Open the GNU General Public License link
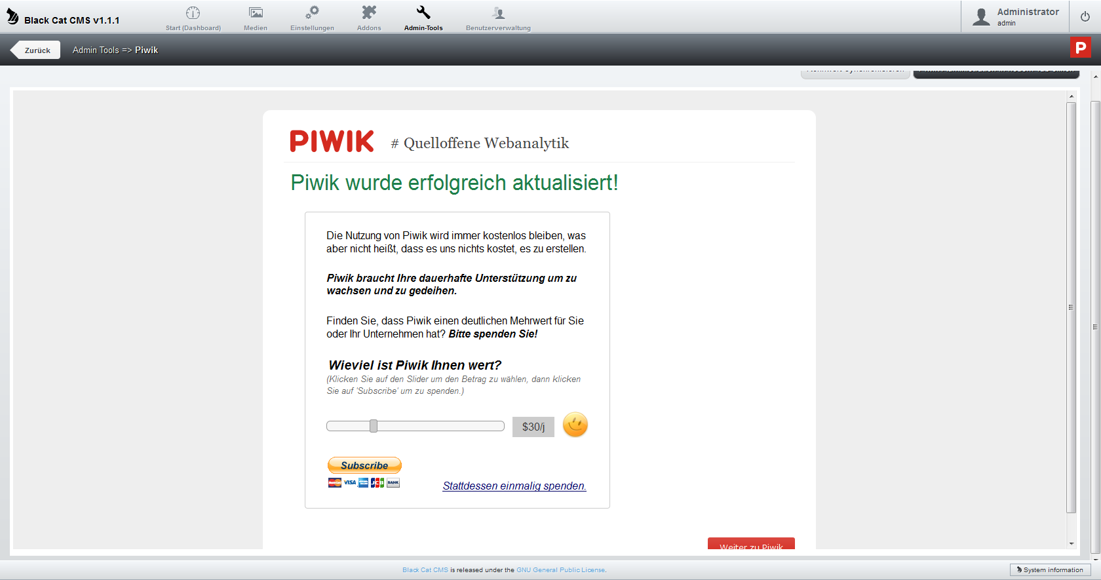Image resolution: width=1101 pixels, height=580 pixels. pos(561,570)
